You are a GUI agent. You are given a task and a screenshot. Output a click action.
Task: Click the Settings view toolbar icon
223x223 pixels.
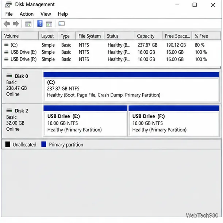tap(61, 24)
